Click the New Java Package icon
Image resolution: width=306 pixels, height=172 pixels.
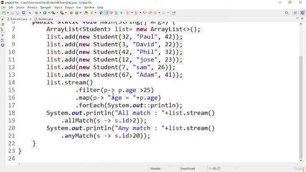[71, 13]
